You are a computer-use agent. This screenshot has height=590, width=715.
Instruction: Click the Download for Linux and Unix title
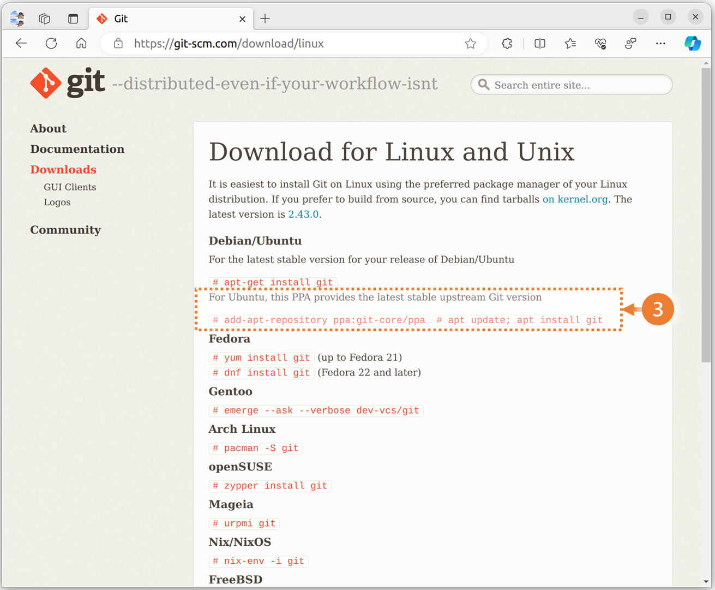point(392,152)
